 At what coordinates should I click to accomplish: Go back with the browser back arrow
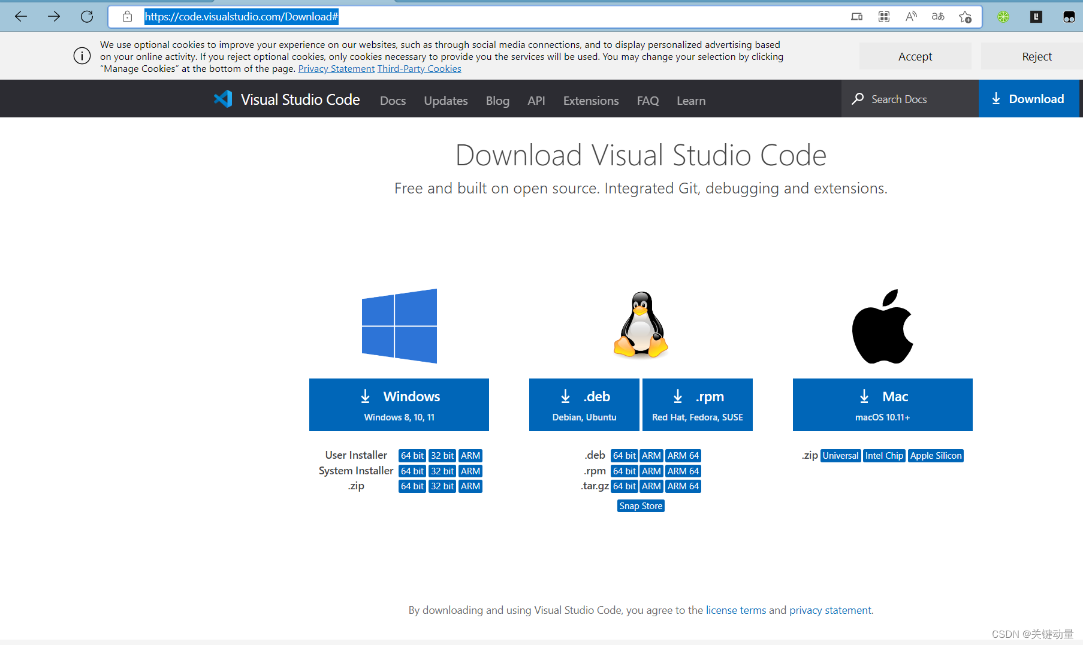(21, 17)
